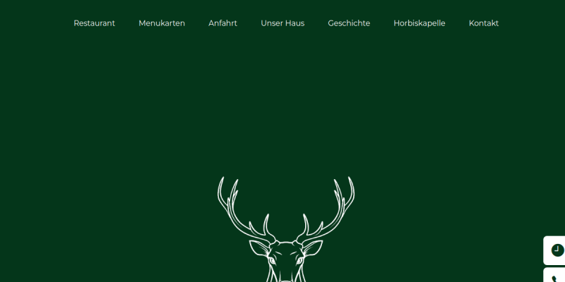Visit the Geschichte page
The height and width of the screenshot is (282, 565).
click(x=349, y=23)
